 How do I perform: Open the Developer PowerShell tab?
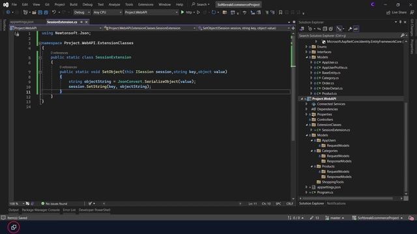(x=94, y=210)
